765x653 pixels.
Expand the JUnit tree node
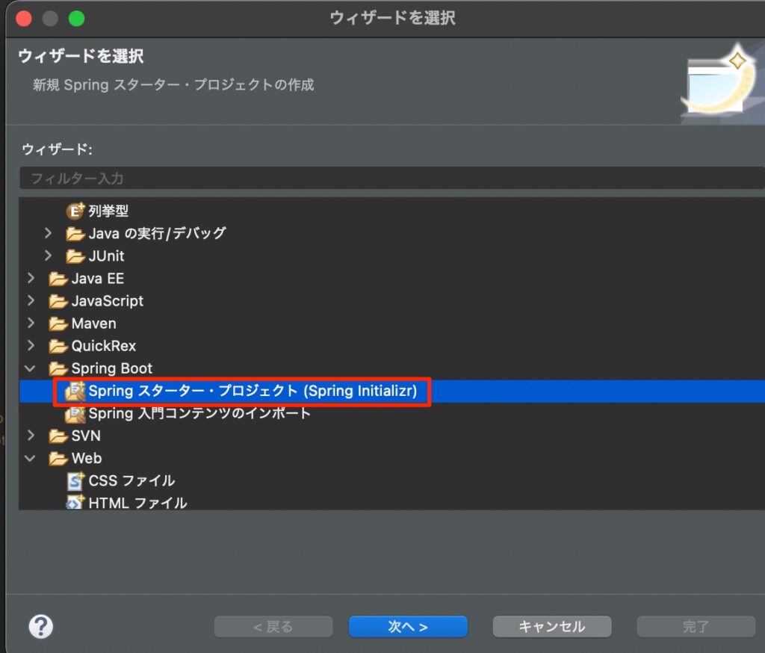click(x=49, y=256)
